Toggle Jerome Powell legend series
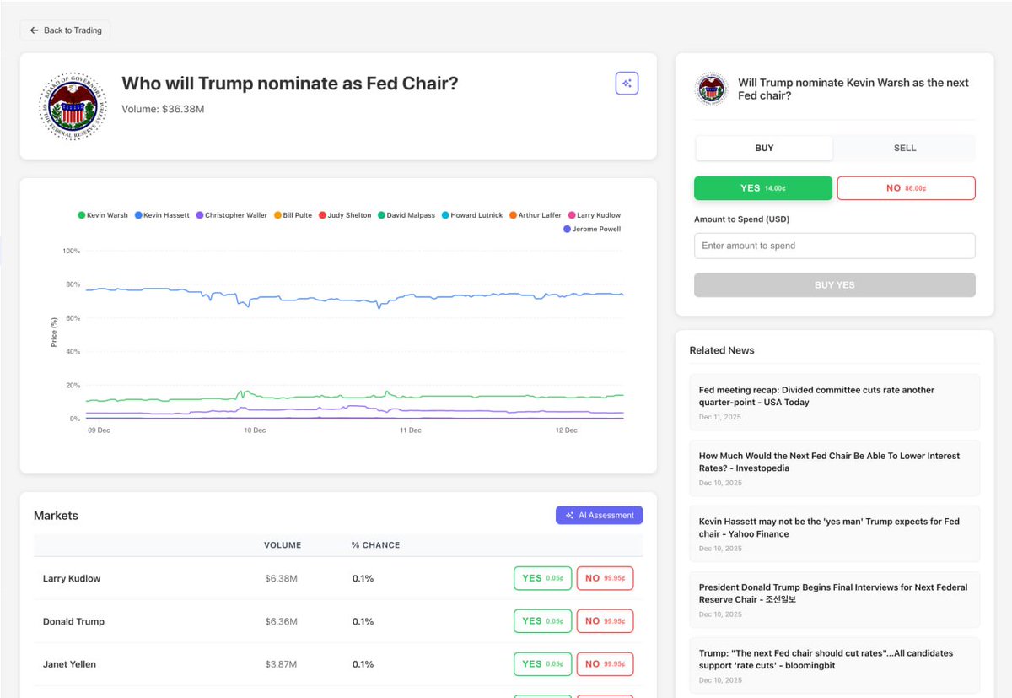The width and height of the screenshot is (1012, 698). [591, 229]
